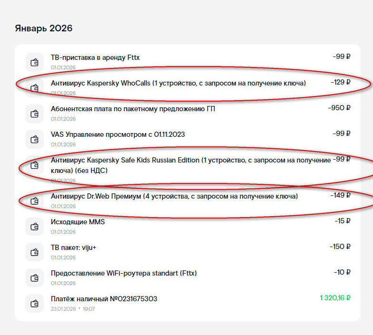Click wallet icon next to Kaspersky WhoCalls charge
Image resolution: width=373 pixels, height=335 pixels.
[x=34, y=88]
